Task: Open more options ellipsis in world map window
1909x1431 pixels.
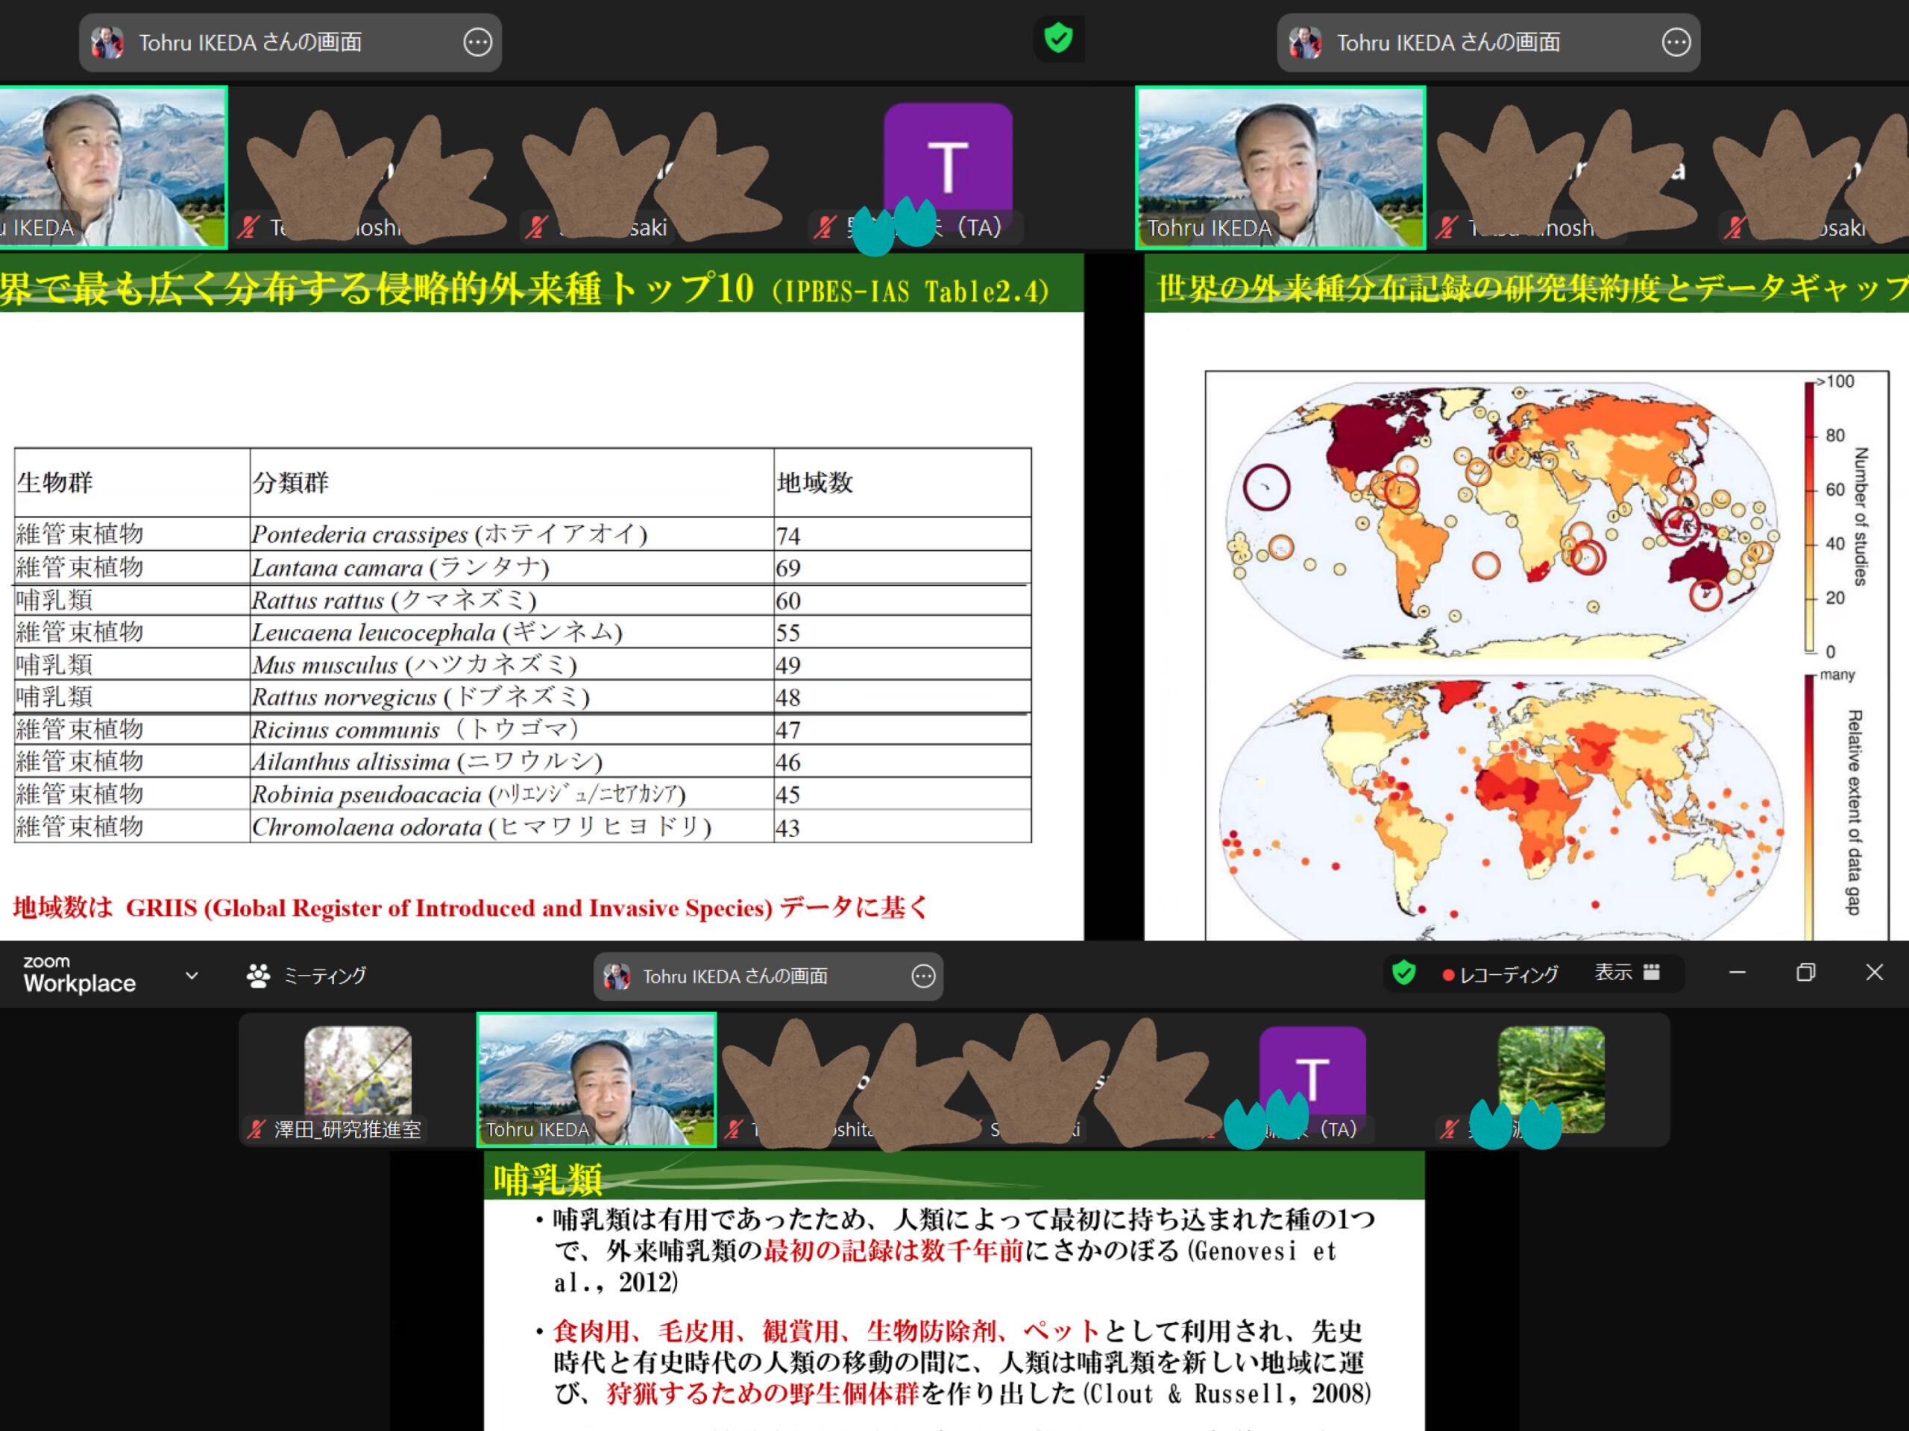Action: click(x=1676, y=42)
